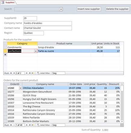Viewport: 131px width, 133px height.
Task: Click the Intet filter indicator for orders
Action: [x=43, y=125]
